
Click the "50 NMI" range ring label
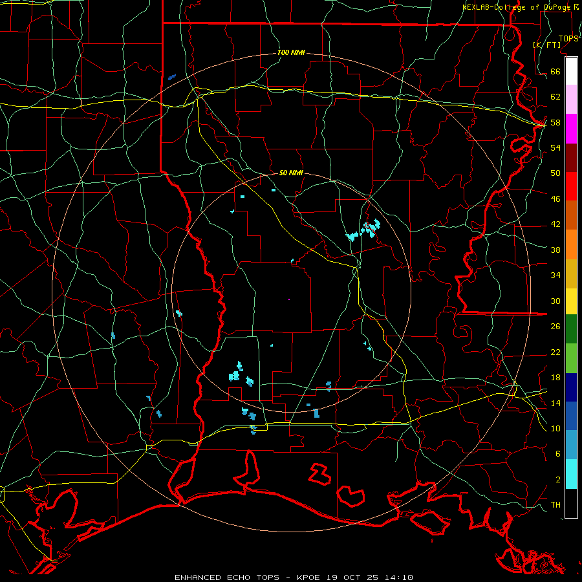pos(291,173)
